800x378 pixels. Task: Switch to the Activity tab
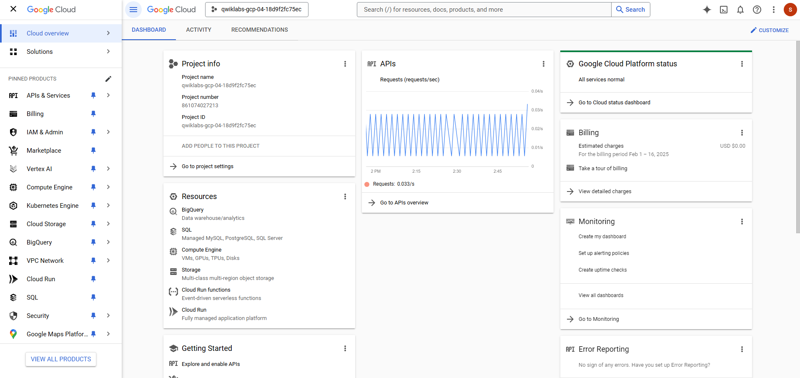(198, 30)
